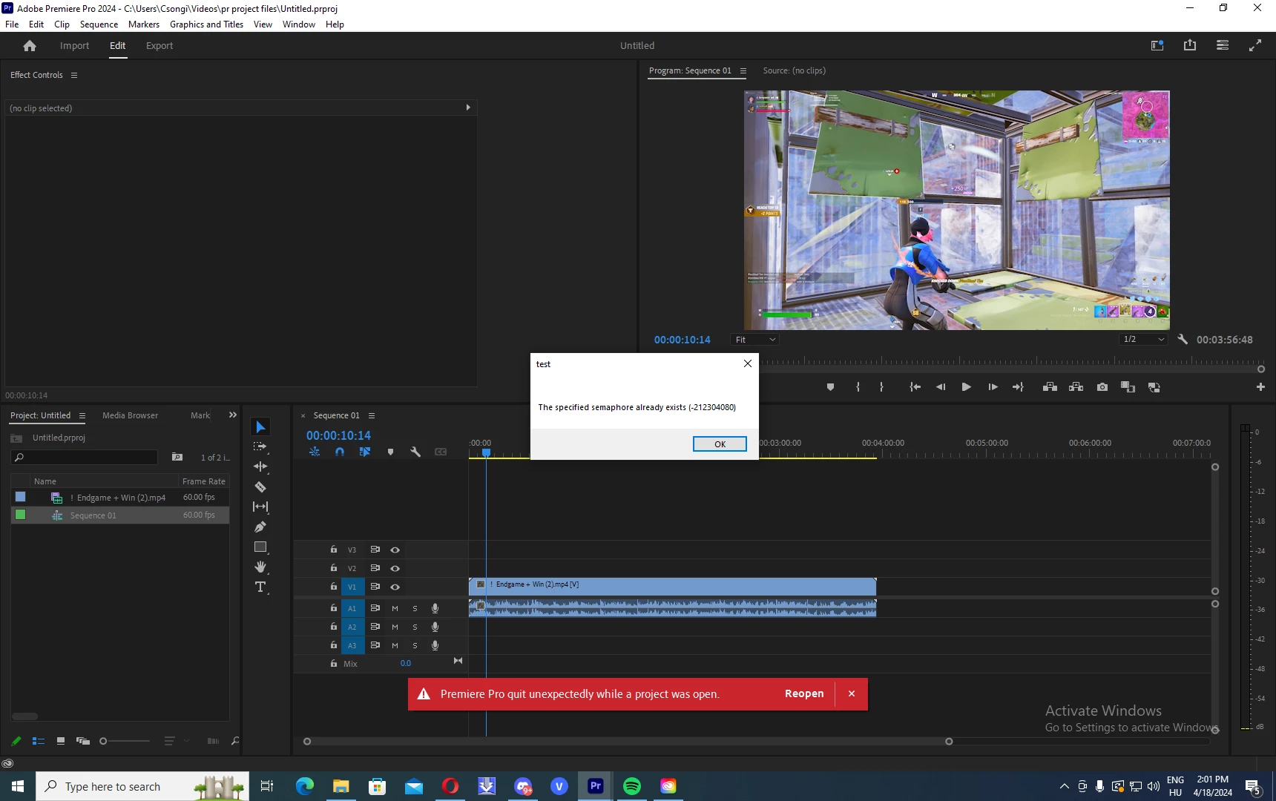
Task: Open the Media Browser tab
Action: 130,415
